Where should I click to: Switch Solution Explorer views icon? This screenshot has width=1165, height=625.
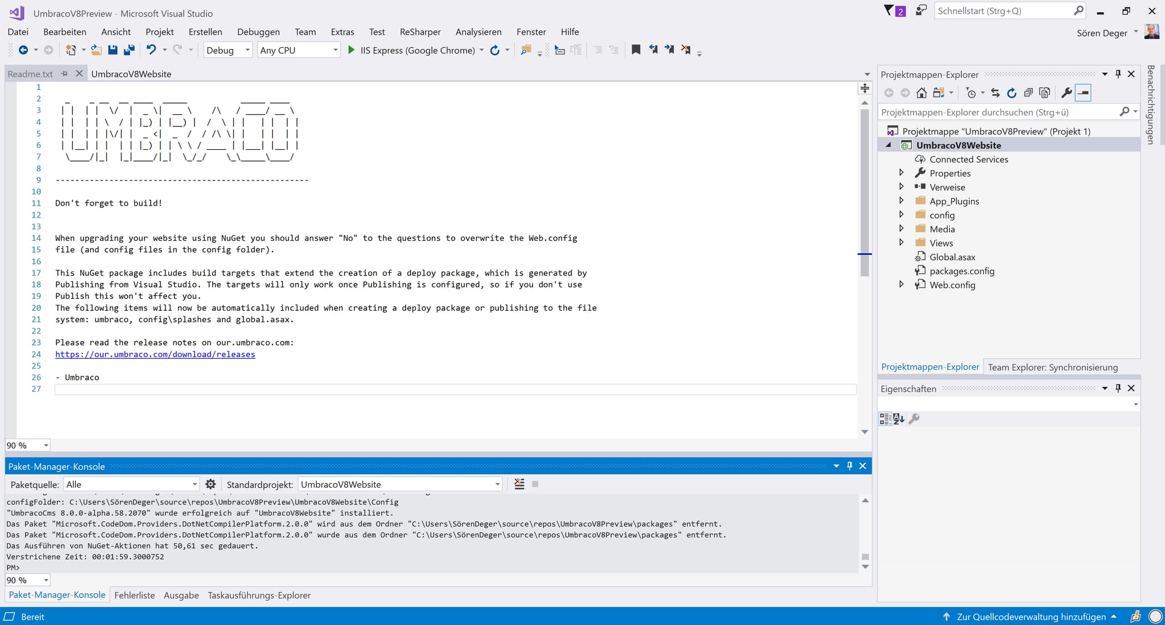pos(938,93)
